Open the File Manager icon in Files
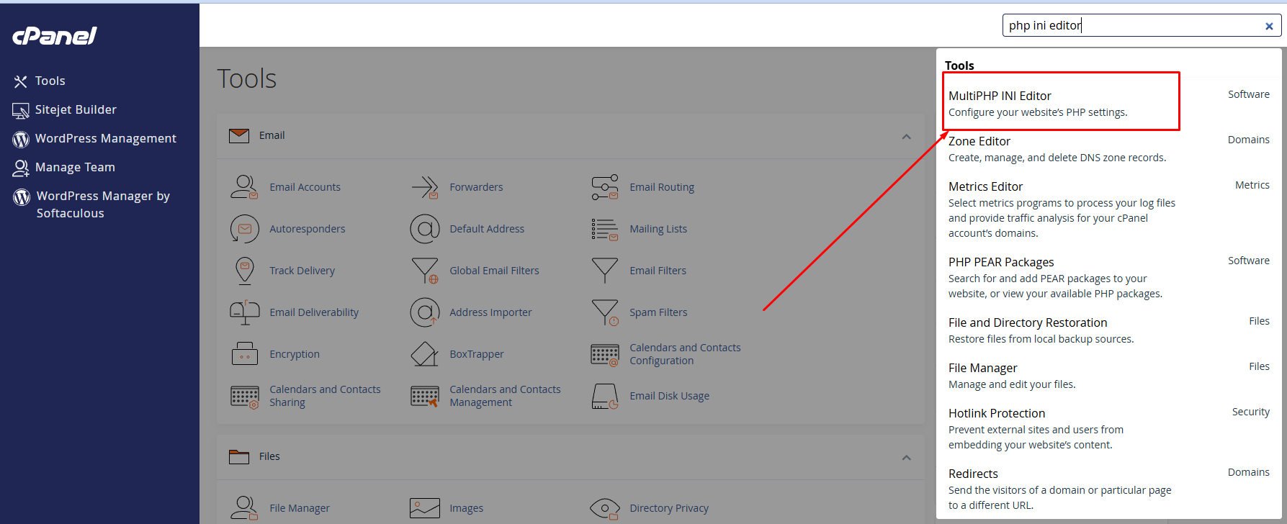This screenshot has width=1287, height=524. [244, 508]
